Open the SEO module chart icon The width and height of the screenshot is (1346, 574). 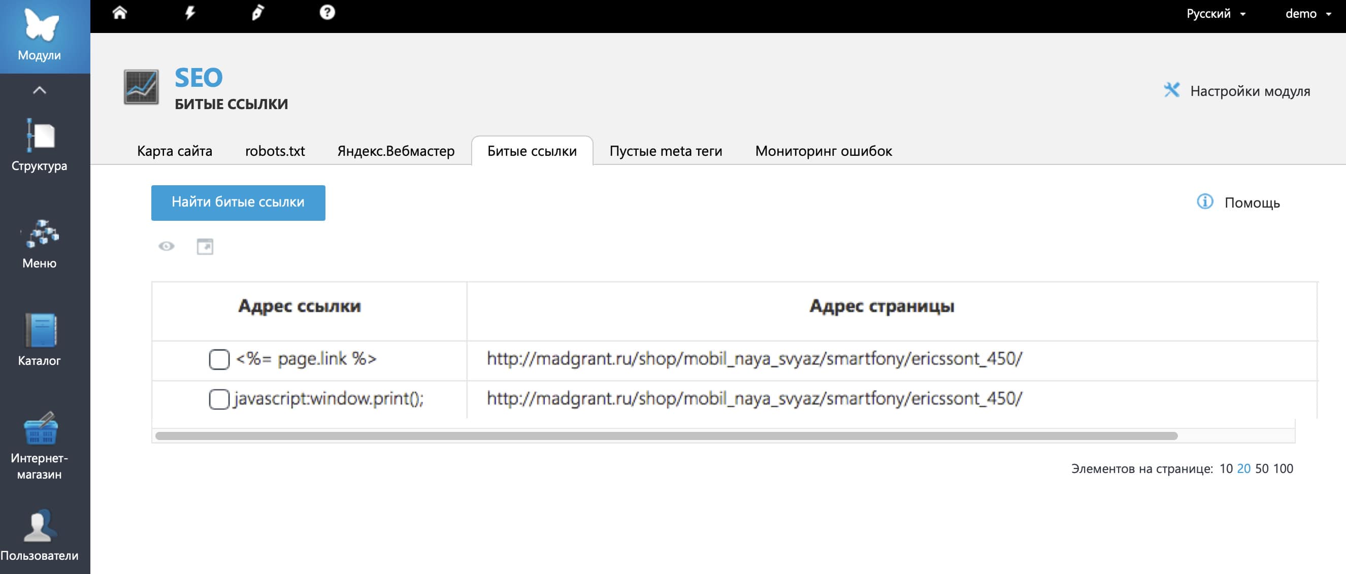click(x=141, y=87)
